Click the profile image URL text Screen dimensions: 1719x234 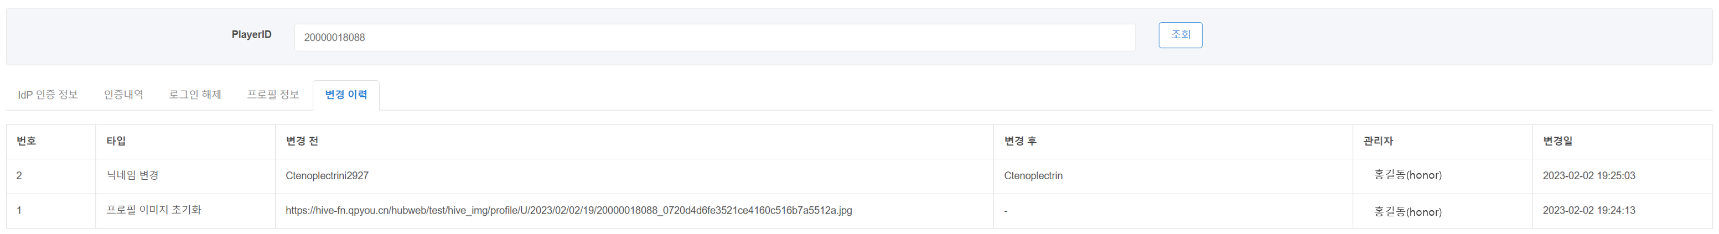[568, 211]
